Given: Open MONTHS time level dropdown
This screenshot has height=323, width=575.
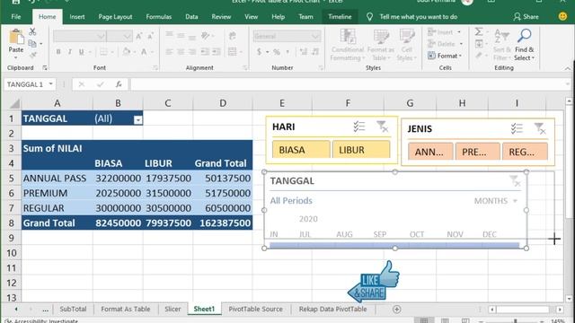Looking at the screenshot, I should (495, 201).
